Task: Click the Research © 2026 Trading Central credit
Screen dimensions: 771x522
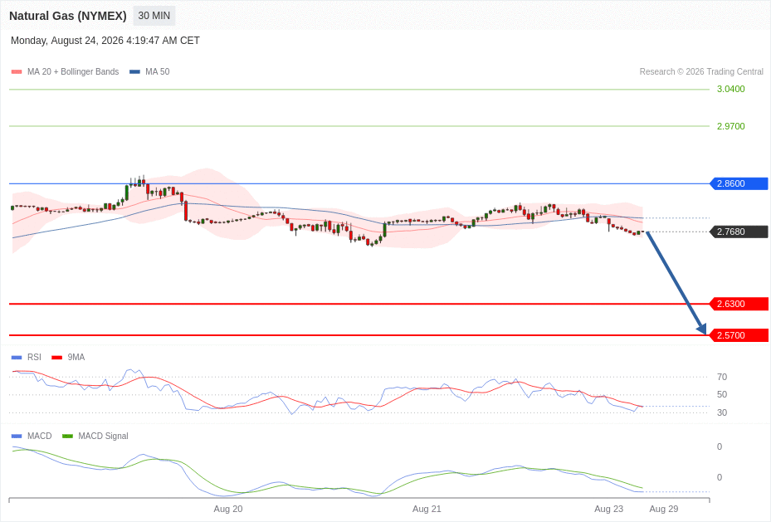Action: [x=701, y=71]
